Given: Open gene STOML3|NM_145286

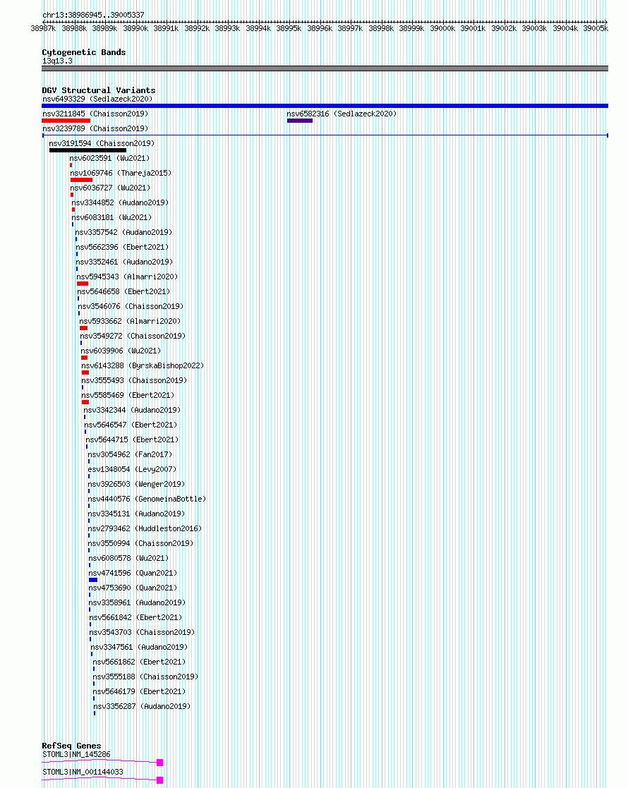Looking at the screenshot, I should [x=76, y=755].
